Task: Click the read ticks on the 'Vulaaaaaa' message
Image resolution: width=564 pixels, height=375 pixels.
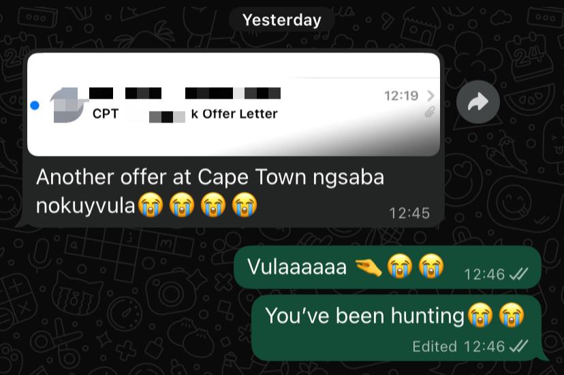Action: pyautogui.click(x=518, y=274)
